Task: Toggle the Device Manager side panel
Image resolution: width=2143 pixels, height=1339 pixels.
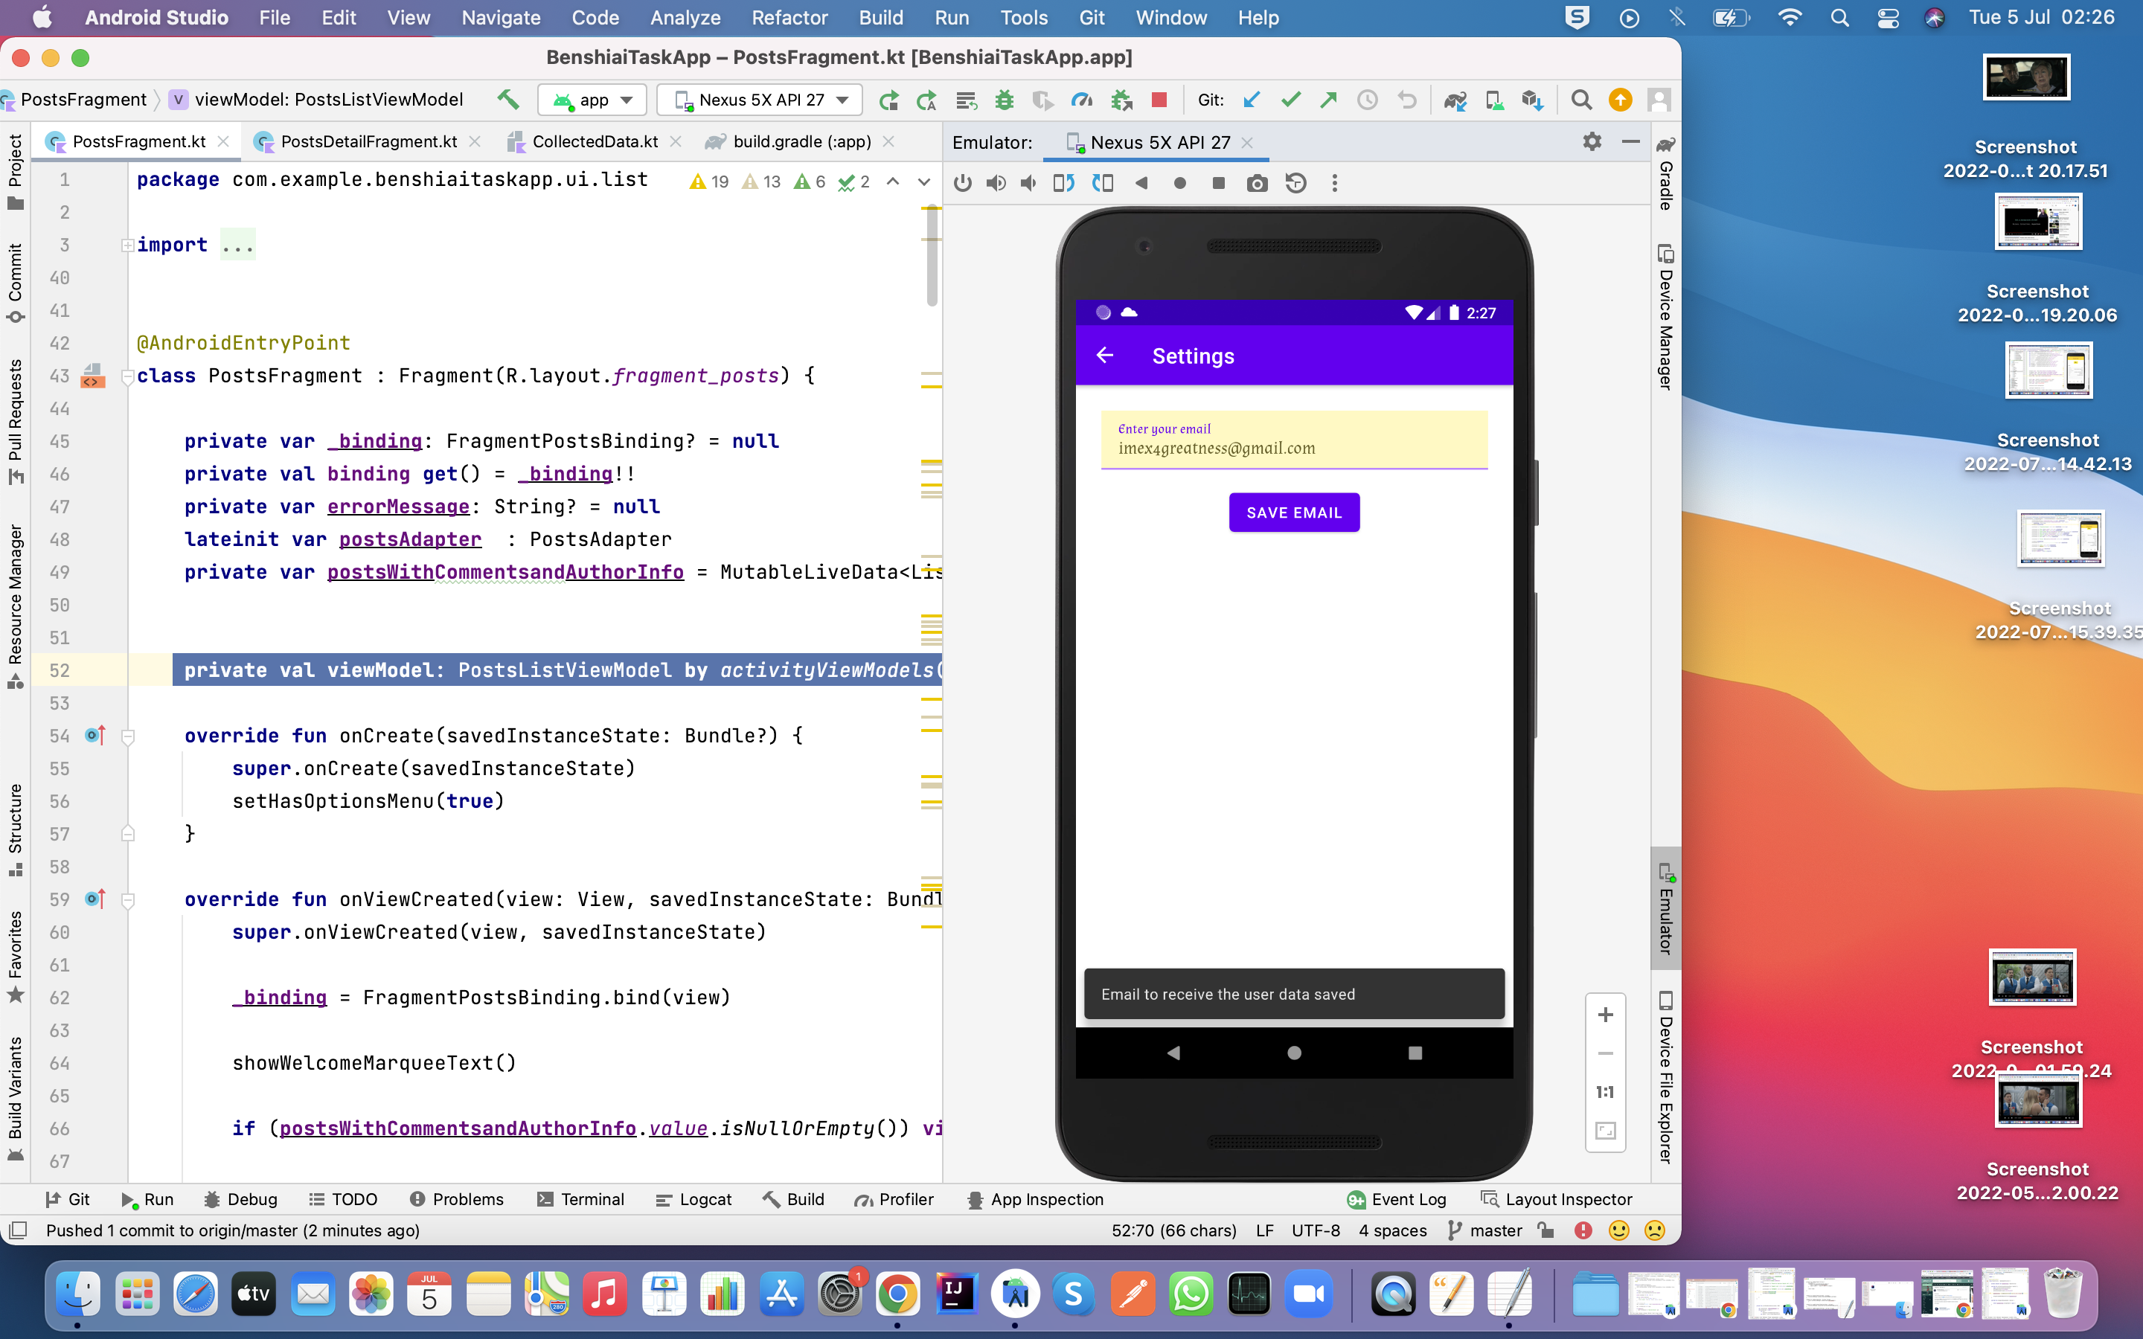Action: [1666, 317]
